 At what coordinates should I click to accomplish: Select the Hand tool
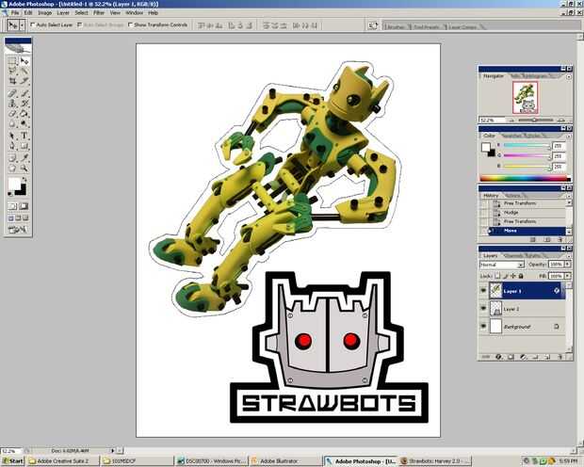point(12,168)
